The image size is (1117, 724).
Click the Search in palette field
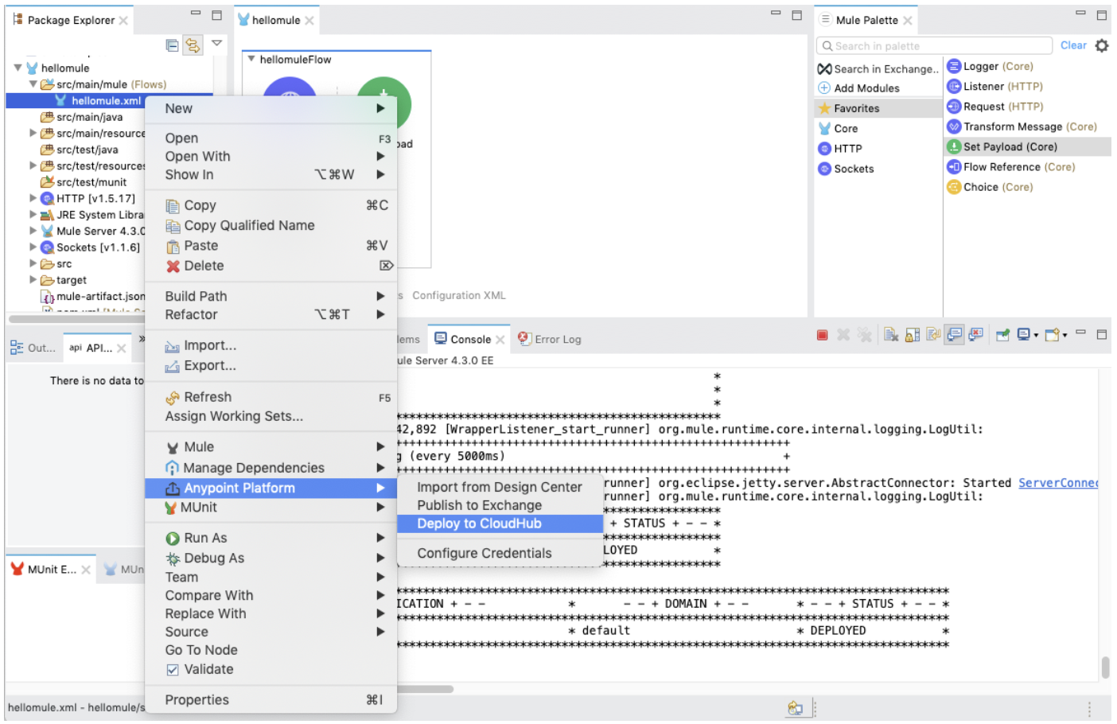tap(935, 46)
